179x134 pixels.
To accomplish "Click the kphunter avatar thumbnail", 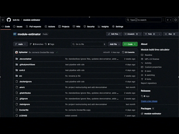I will 17,52.
